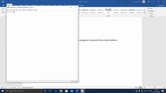Open Format menu in IDLE editor
This screenshot has height=93, width=166.
16,10
